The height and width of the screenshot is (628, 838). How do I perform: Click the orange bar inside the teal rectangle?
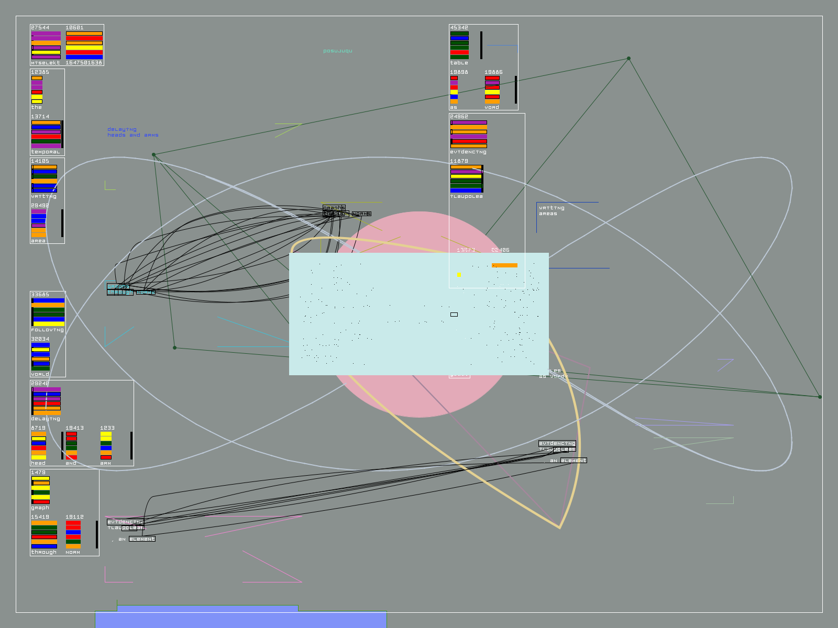tap(504, 265)
